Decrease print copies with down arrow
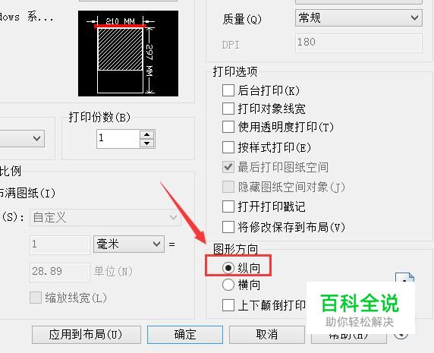 coord(146,143)
